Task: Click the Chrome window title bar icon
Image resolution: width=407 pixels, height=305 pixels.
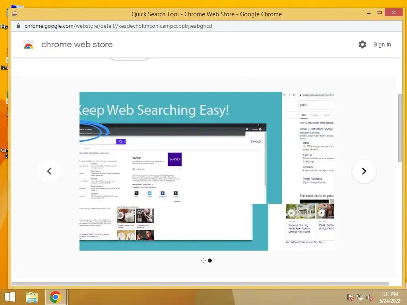Action: 15,14
